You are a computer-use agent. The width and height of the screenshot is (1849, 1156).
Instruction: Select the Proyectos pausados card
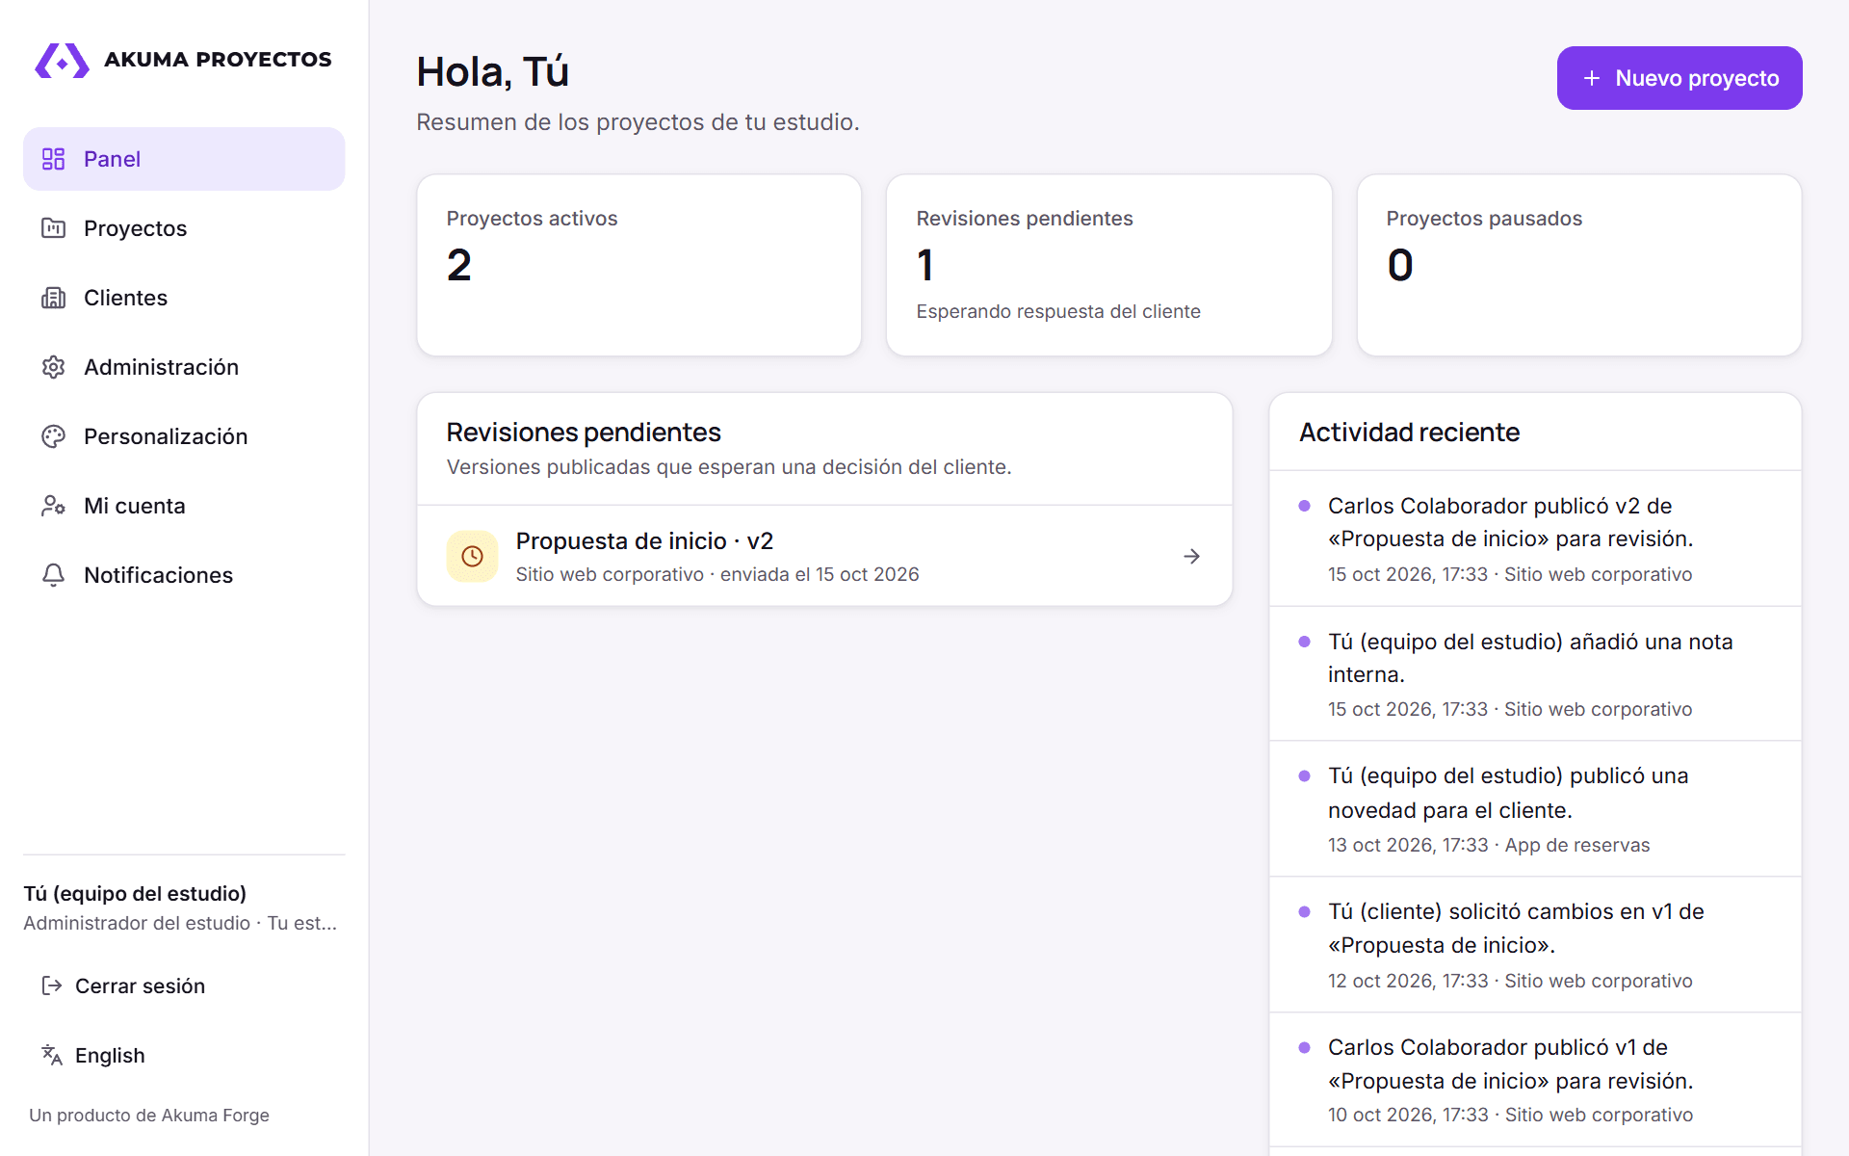pos(1578,265)
